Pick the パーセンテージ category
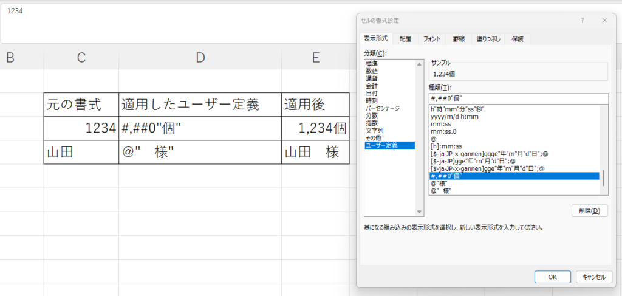 (x=381, y=108)
